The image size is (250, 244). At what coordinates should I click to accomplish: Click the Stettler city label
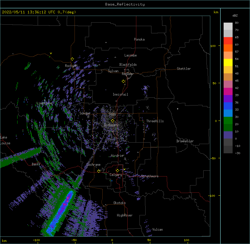184,69
